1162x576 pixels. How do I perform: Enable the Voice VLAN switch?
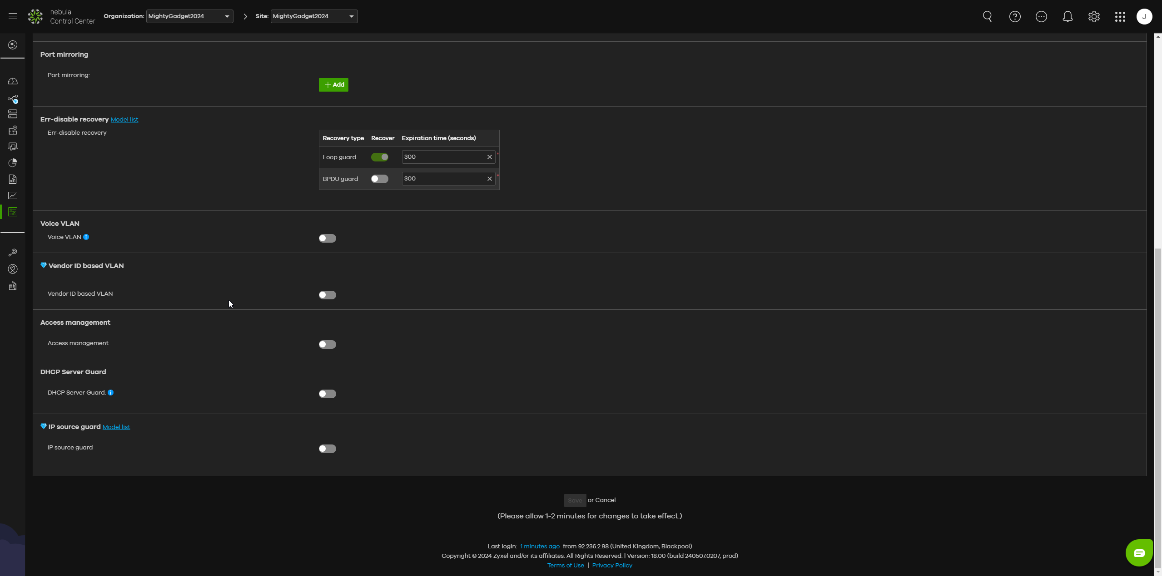coord(327,239)
